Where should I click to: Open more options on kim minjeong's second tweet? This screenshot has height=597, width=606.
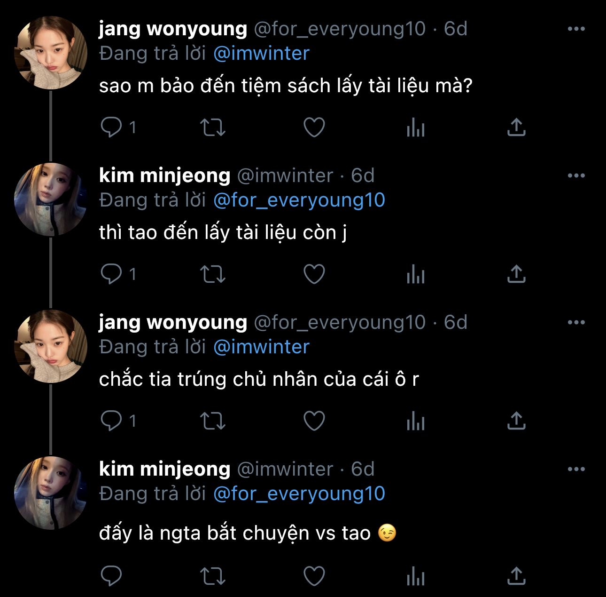coord(576,469)
